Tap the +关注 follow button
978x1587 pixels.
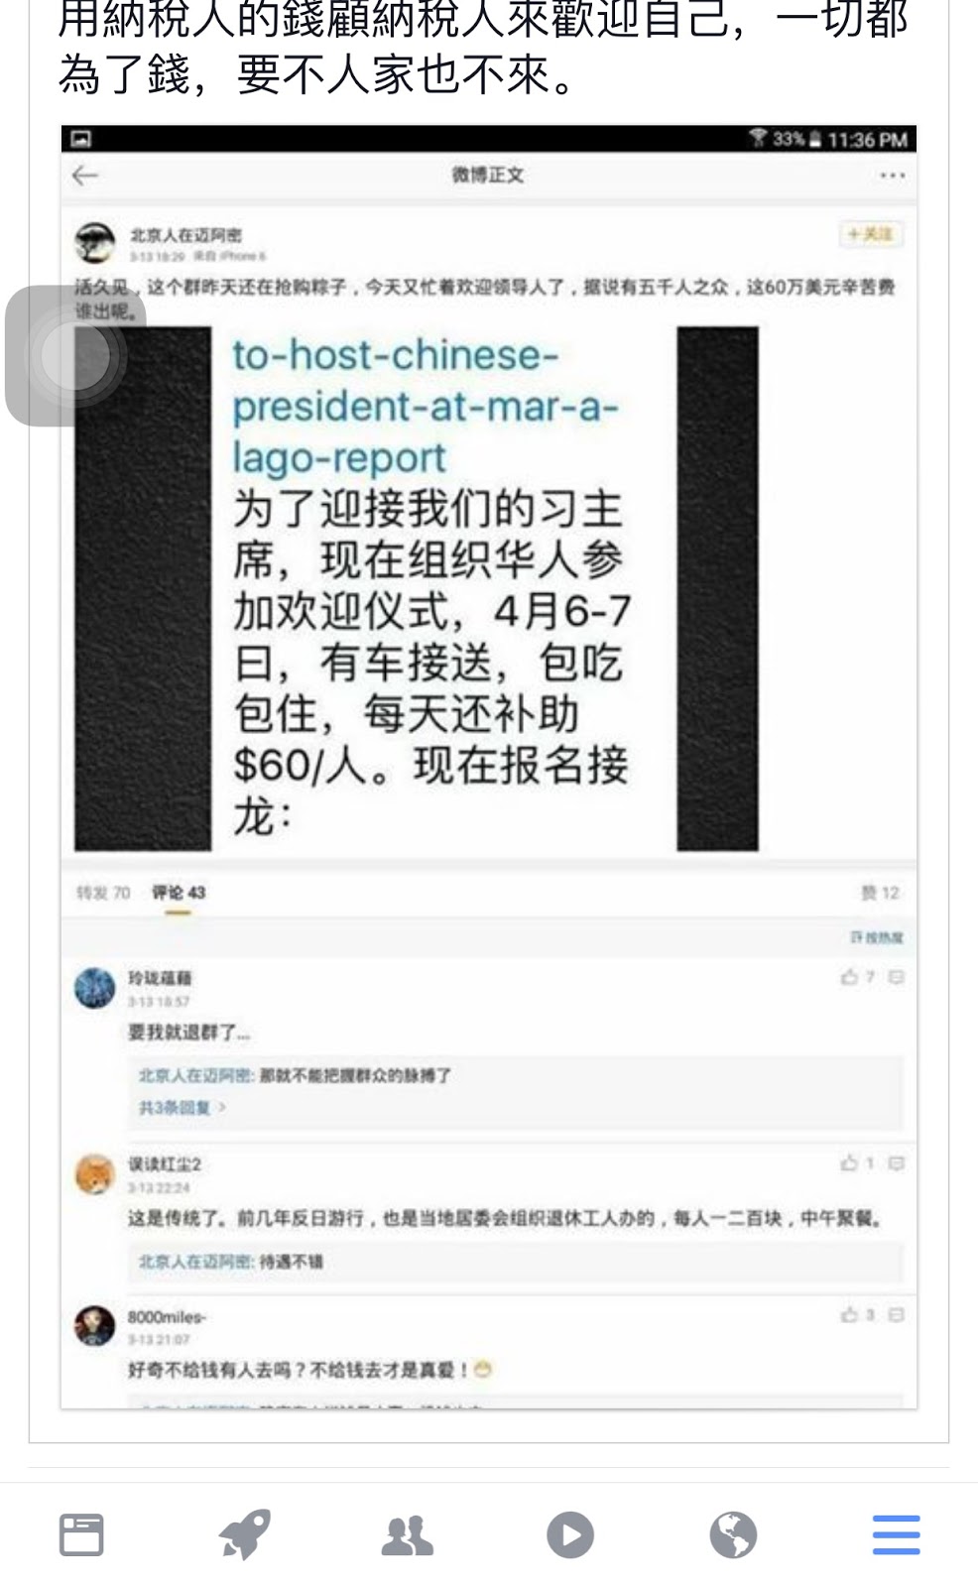(x=871, y=234)
